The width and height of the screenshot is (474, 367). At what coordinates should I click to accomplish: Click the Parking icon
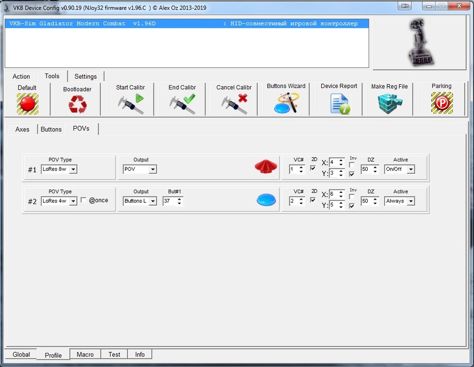click(442, 103)
